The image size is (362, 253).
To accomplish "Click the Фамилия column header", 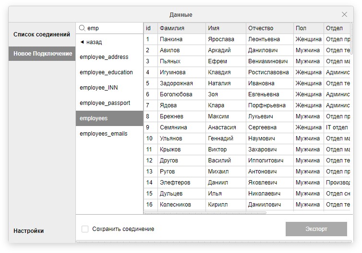I will point(172,28).
